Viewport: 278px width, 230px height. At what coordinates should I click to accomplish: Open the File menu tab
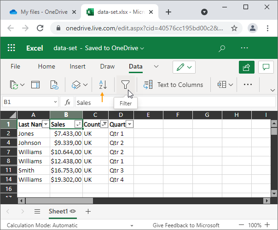(15, 66)
